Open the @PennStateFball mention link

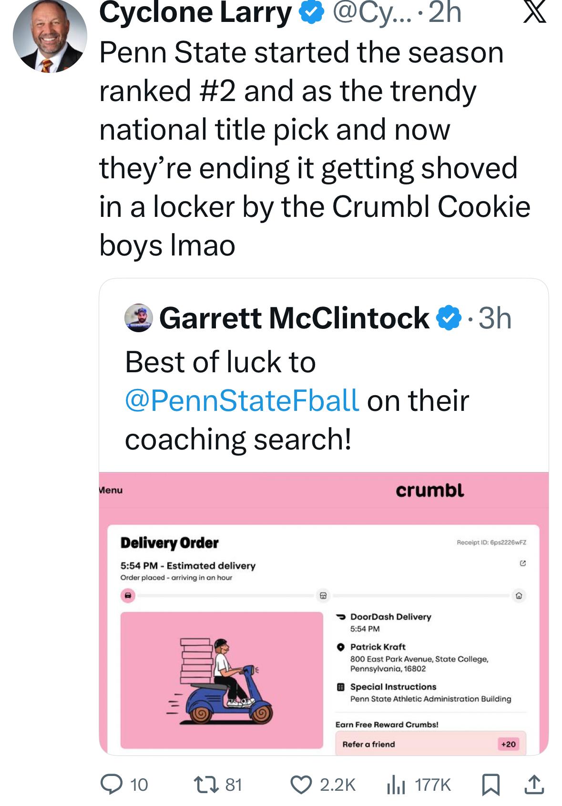(242, 400)
